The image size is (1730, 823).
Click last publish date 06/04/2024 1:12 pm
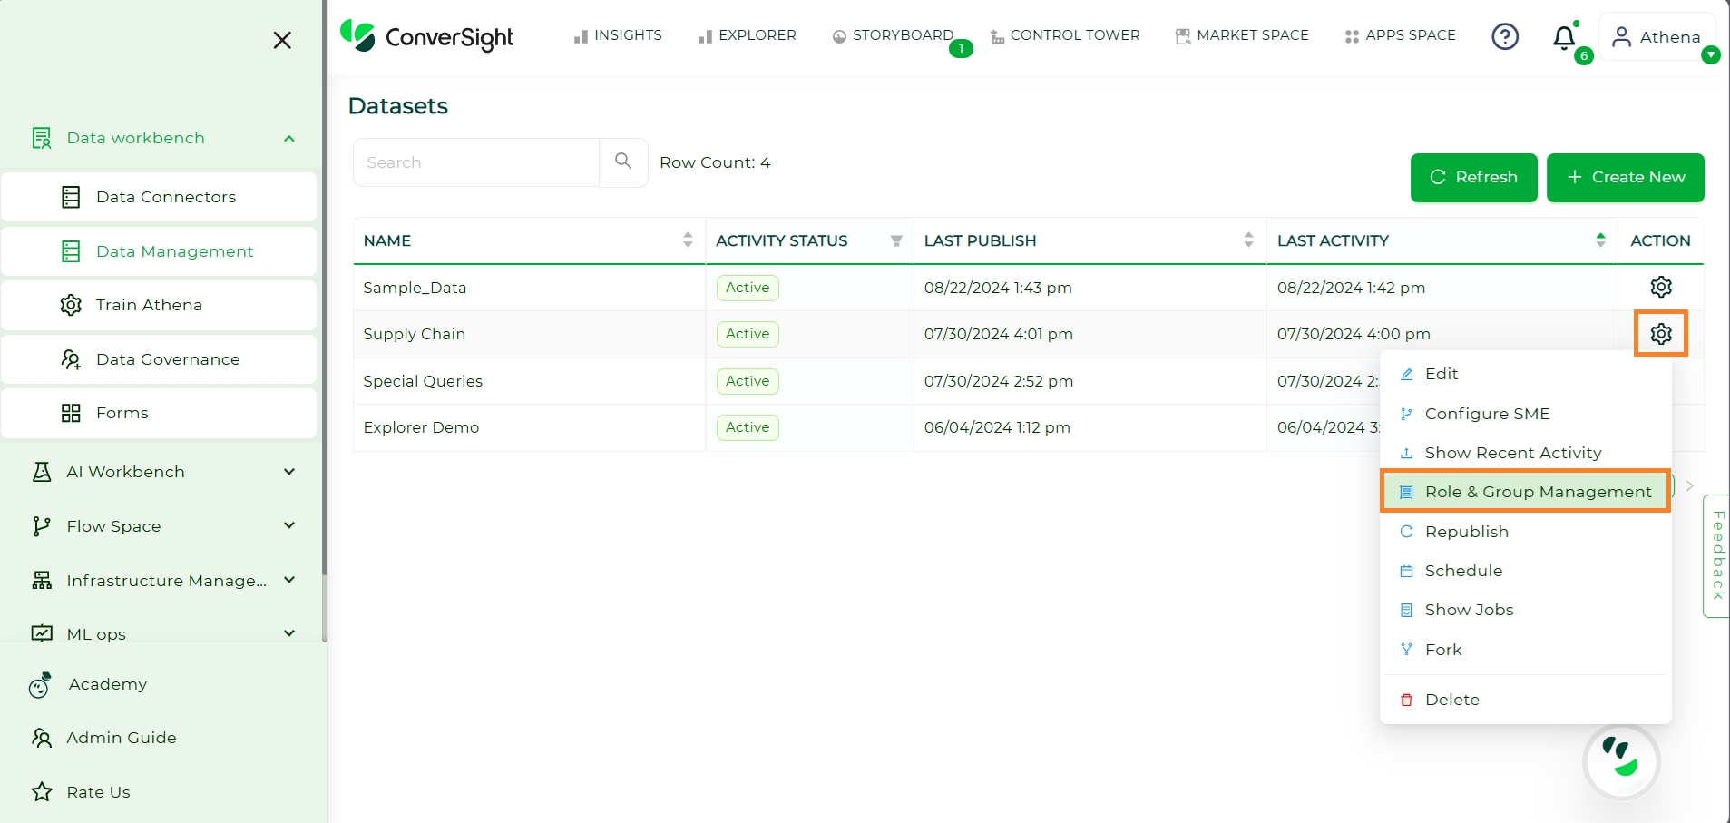997,427
